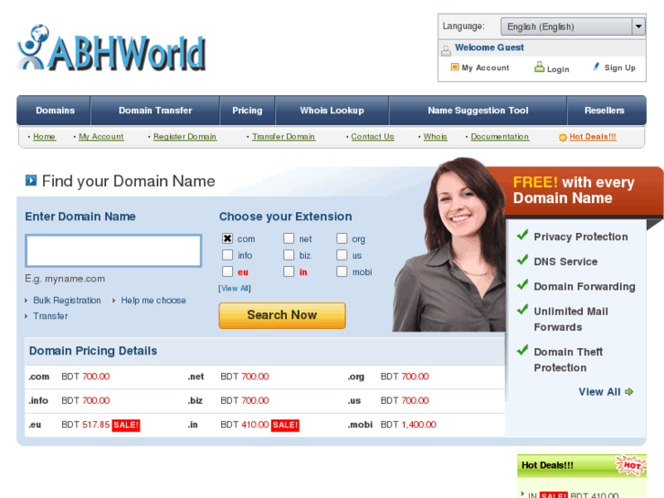Check the in extension checkbox
The height and width of the screenshot is (498, 664).
tap(289, 271)
